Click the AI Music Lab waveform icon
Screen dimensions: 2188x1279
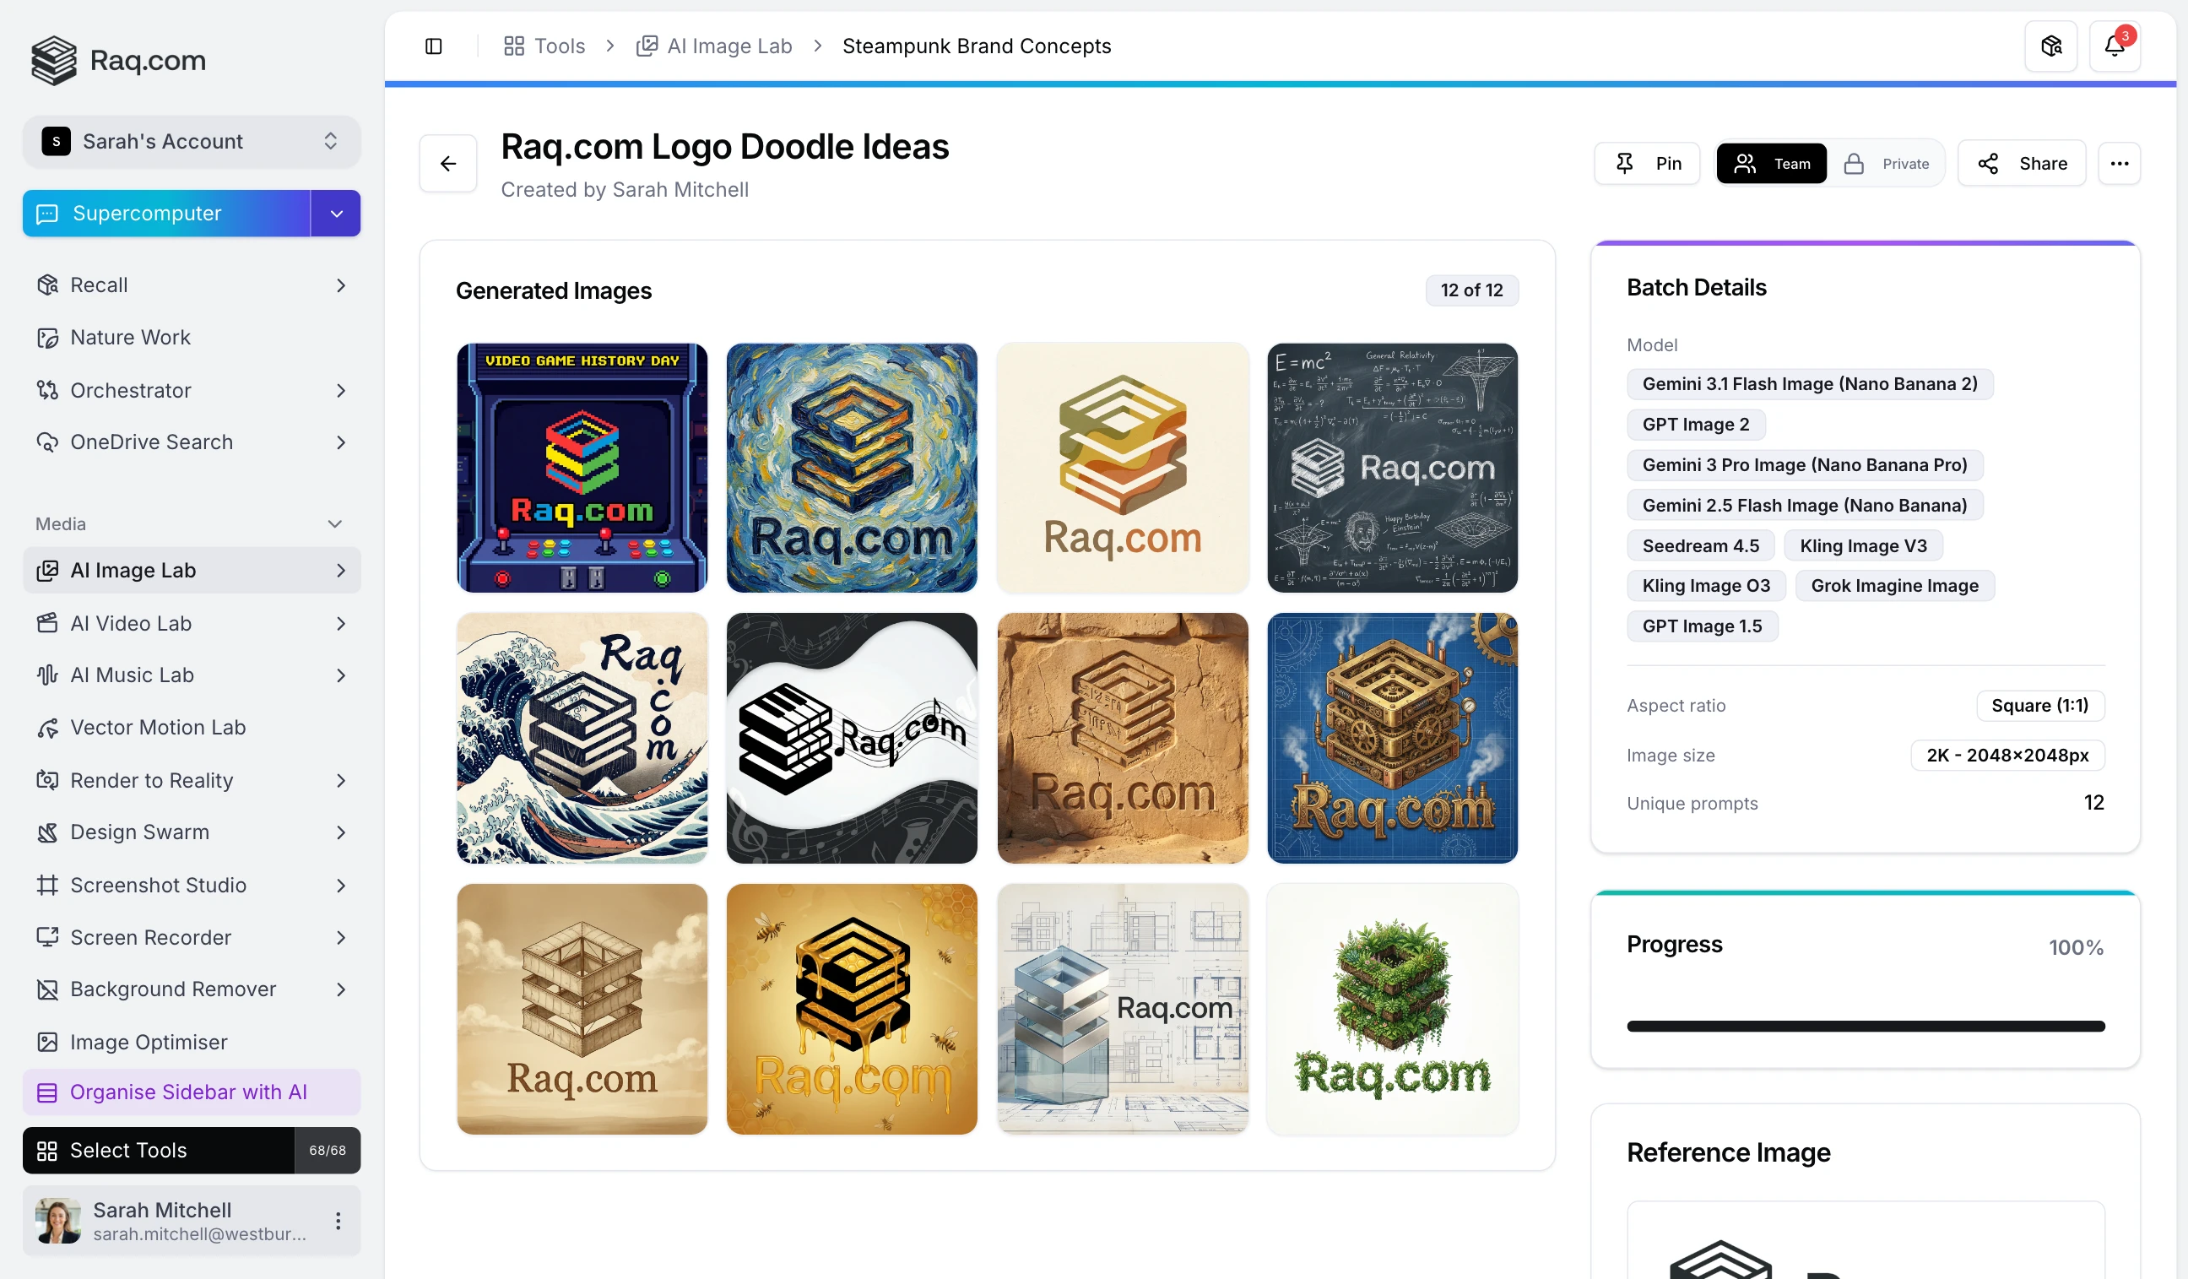(x=47, y=675)
